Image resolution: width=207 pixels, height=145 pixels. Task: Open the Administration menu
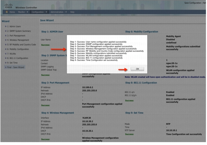(x=57, y=12)
